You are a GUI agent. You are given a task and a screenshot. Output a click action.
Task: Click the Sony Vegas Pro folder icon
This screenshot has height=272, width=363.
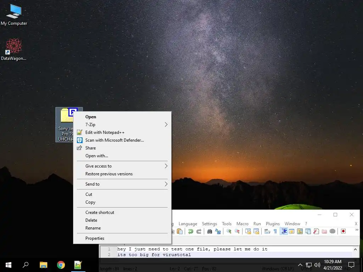[x=65, y=124]
